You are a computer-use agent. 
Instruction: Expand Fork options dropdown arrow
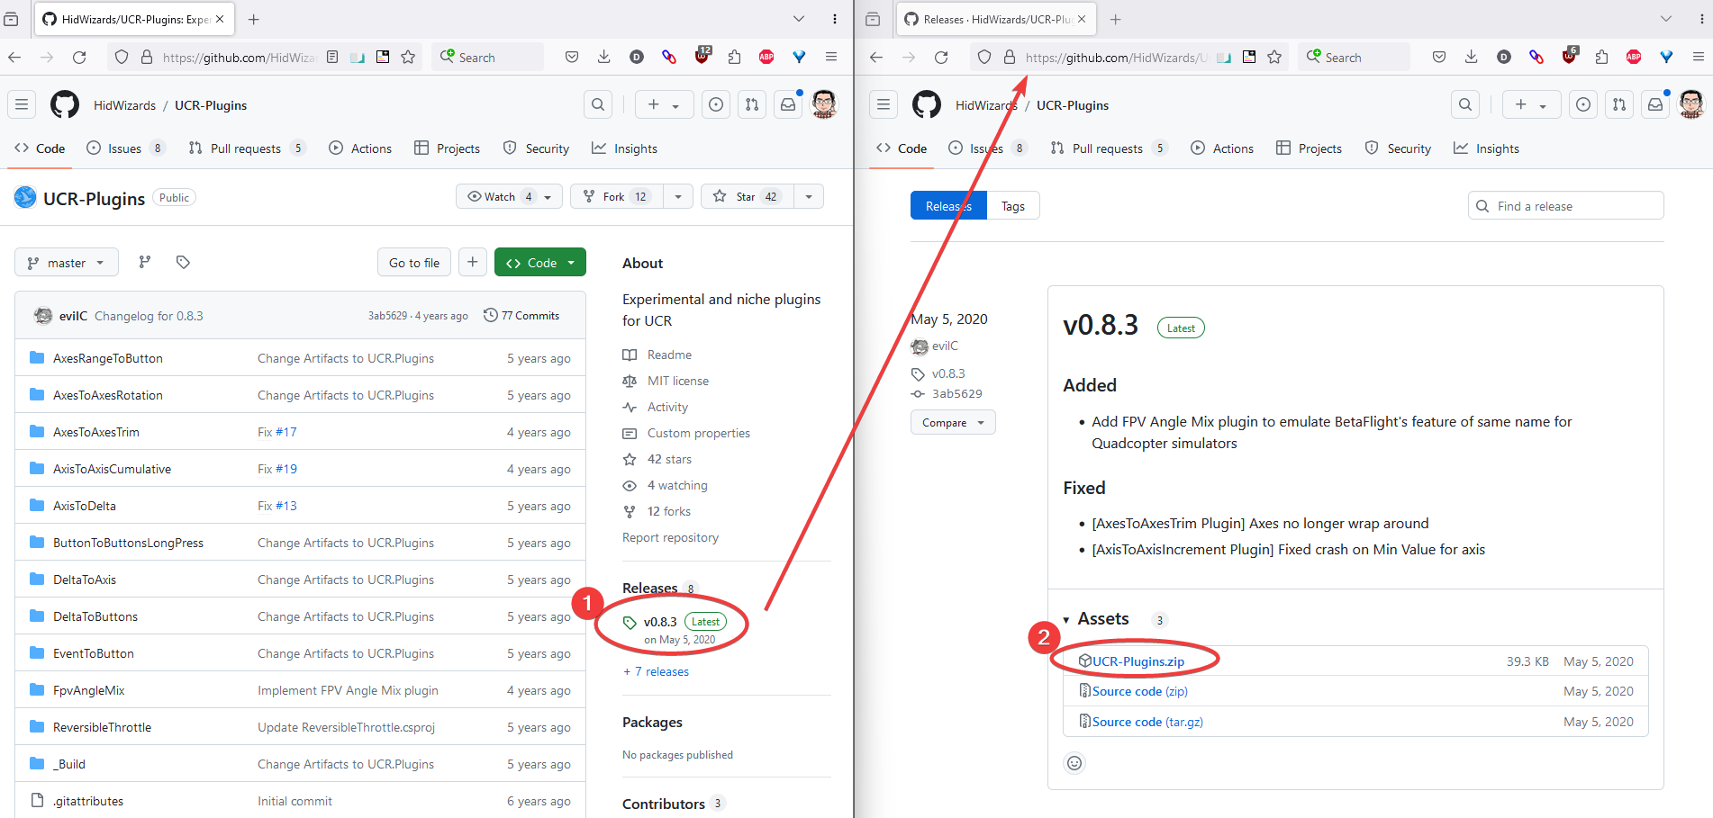[678, 196]
